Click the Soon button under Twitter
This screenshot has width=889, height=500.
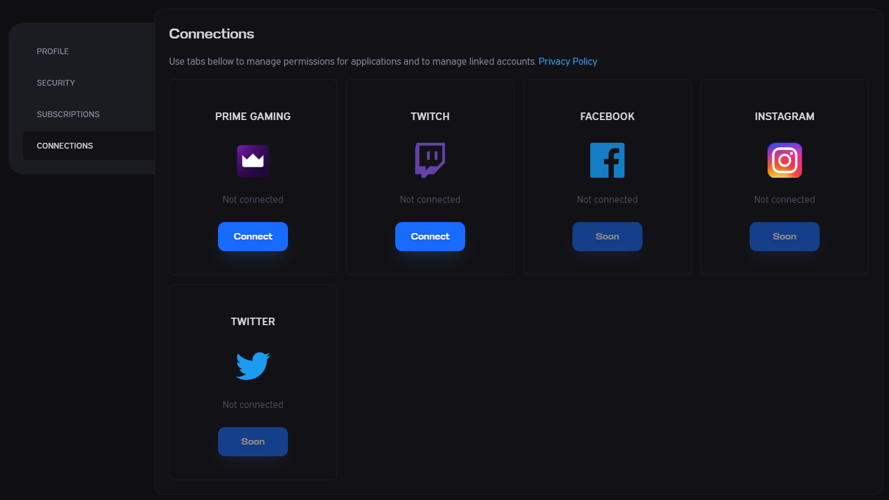click(253, 442)
